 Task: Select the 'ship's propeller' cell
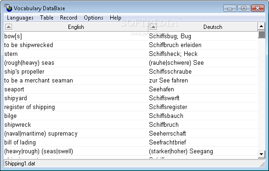pos(76,72)
